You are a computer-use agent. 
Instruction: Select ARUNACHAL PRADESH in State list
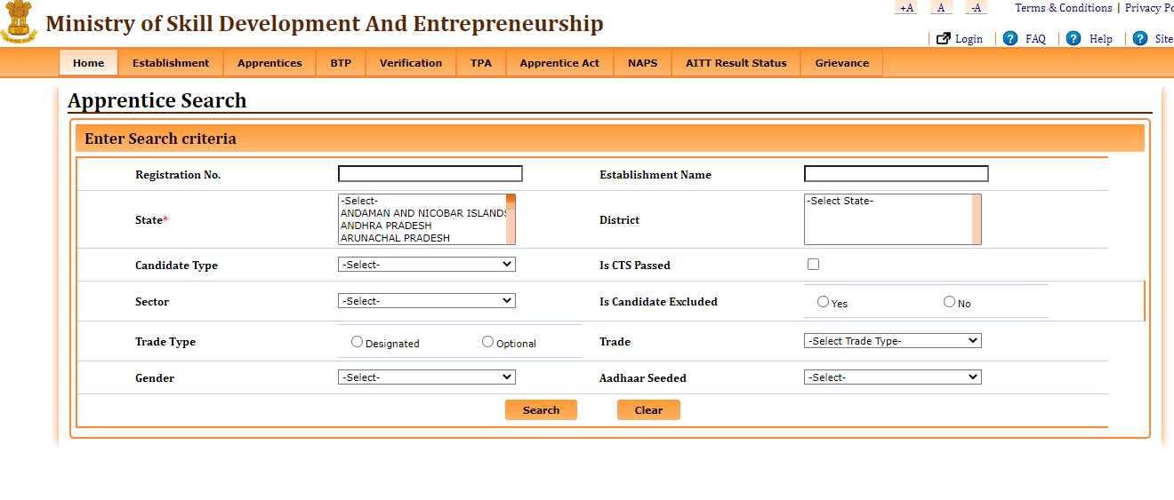[x=422, y=238]
